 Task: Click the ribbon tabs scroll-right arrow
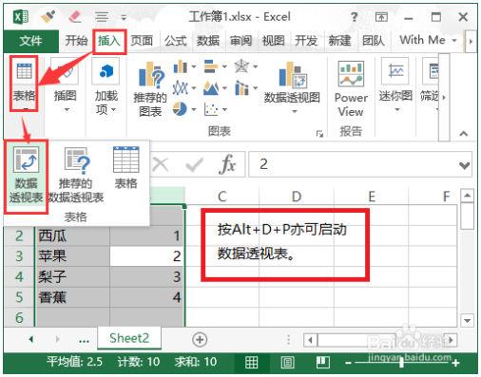pyautogui.click(x=471, y=41)
